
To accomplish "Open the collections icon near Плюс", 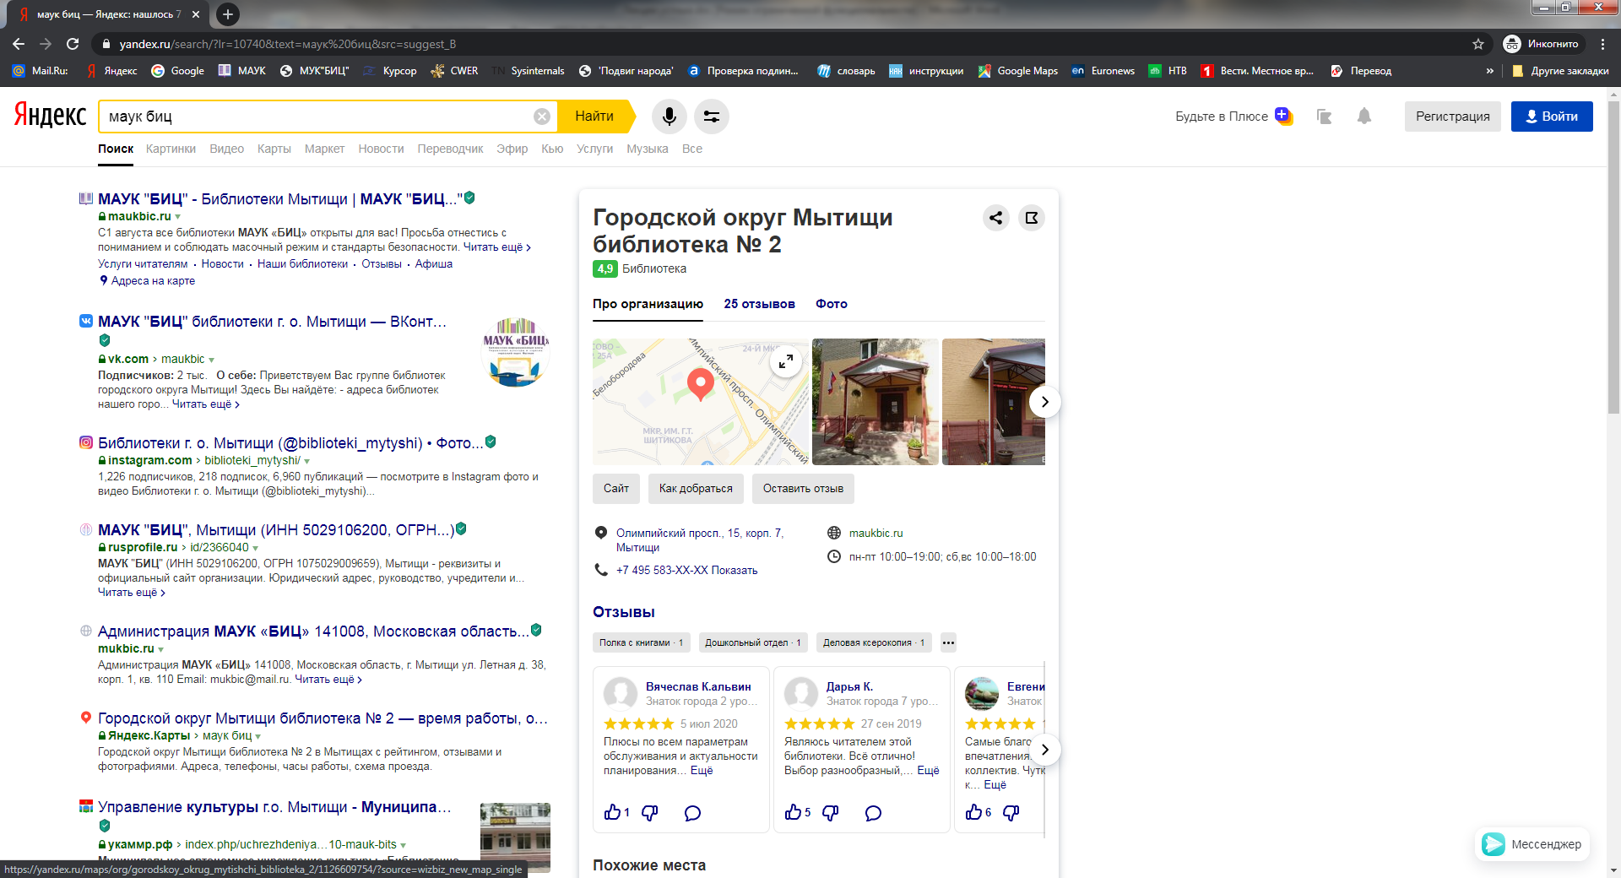I will click(1324, 117).
